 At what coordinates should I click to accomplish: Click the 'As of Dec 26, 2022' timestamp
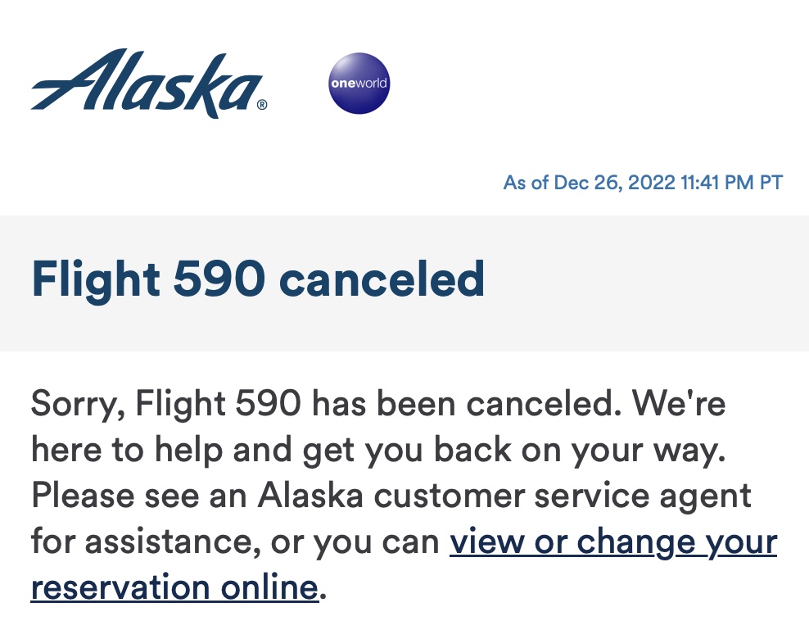(590, 182)
